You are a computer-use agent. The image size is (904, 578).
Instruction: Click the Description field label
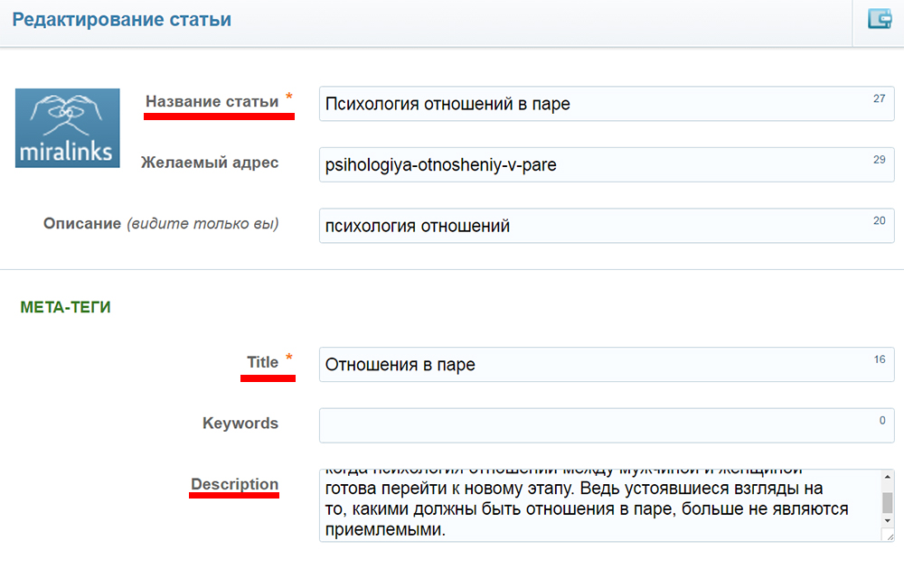235,484
